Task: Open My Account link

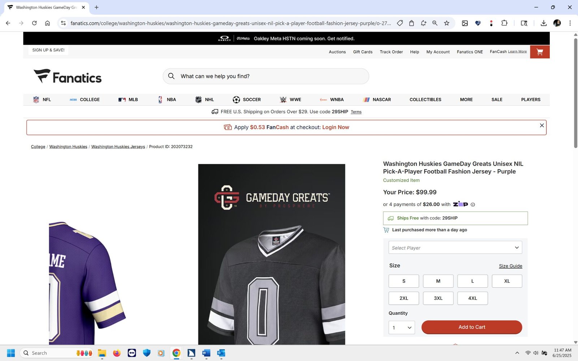Action: point(438,52)
